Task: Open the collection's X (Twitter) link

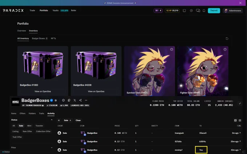Action: click(75, 100)
